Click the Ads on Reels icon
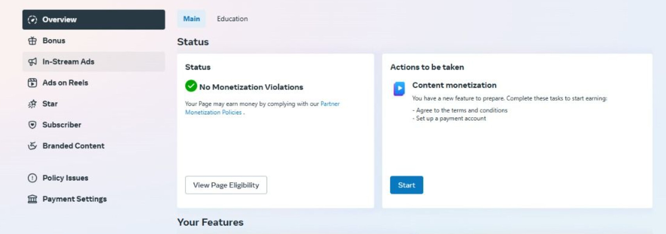 32,83
